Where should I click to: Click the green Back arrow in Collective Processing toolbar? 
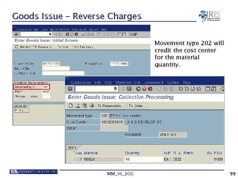[x=138, y=89]
